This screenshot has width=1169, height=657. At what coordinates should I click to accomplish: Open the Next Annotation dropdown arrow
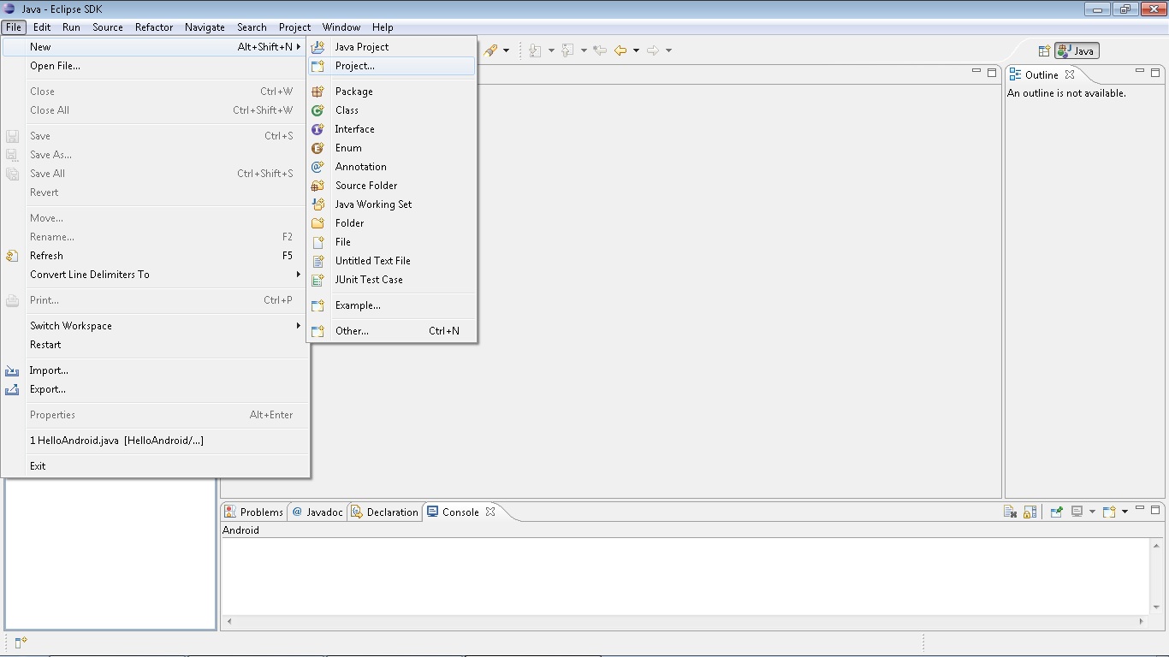(551, 50)
